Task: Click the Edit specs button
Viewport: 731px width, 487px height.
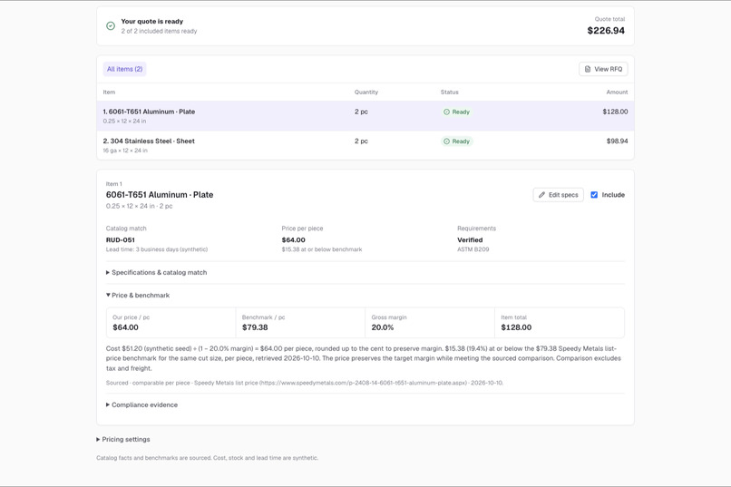Action: tap(558, 195)
